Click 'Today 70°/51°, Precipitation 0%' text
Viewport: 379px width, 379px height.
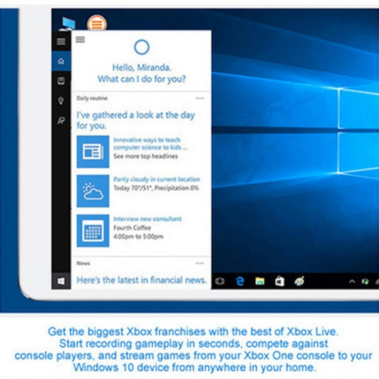pyautogui.click(x=156, y=188)
